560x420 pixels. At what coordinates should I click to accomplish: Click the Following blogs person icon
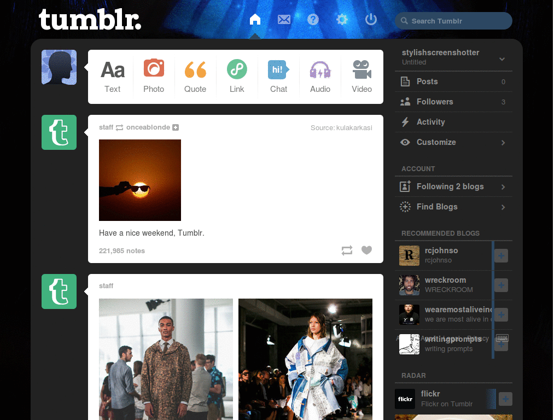click(x=405, y=186)
